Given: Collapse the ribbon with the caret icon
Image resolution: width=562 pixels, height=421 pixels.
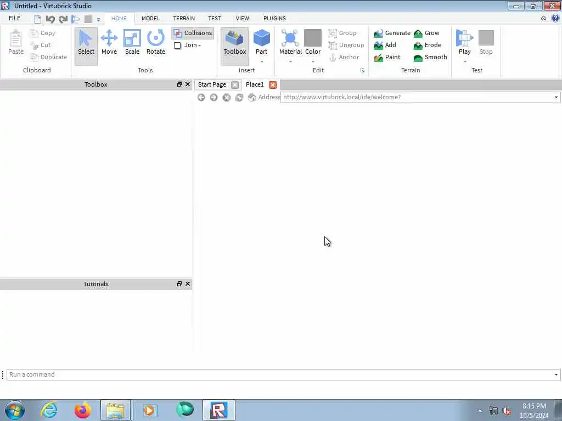Looking at the screenshot, I should pos(543,18).
